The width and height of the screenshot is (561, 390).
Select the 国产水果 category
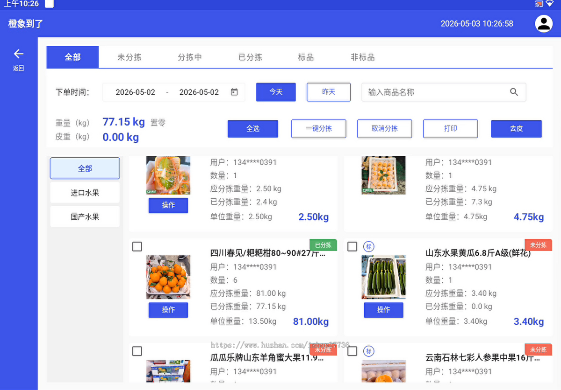click(x=85, y=217)
